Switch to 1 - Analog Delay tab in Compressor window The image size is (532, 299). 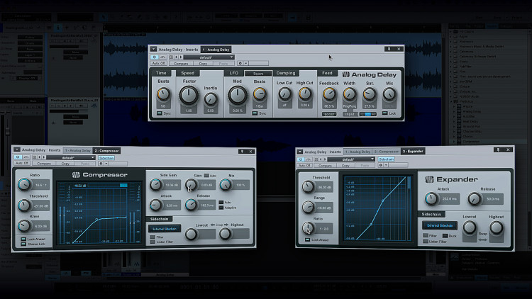pyautogui.click(x=78, y=150)
